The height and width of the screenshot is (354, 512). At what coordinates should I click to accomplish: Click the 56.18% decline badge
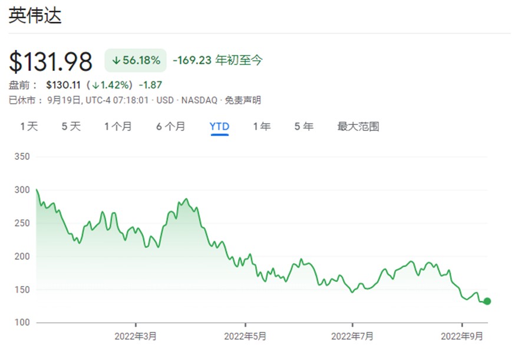(136, 60)
